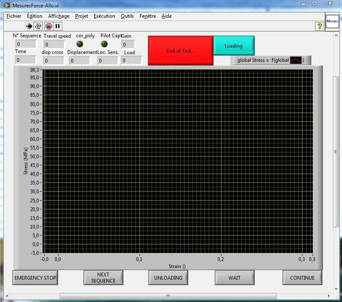Click the vertical scrollbar thumb
342x302 pixels.
[336, 152]
